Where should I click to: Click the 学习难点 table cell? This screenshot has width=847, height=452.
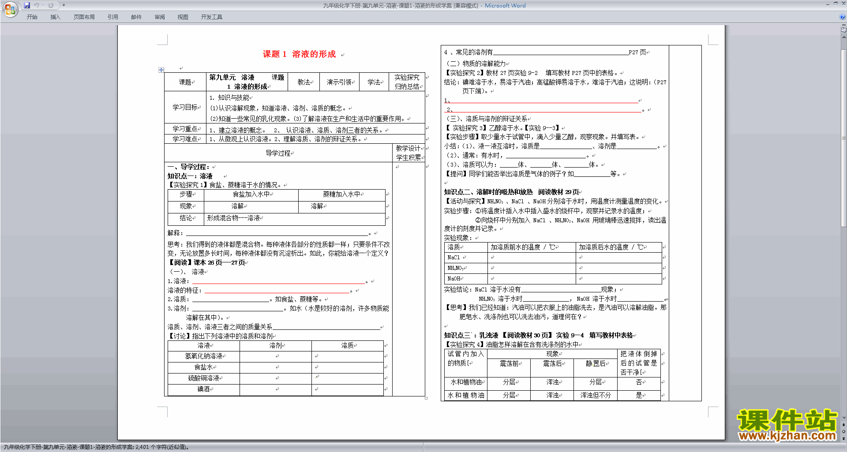point(186,139)
